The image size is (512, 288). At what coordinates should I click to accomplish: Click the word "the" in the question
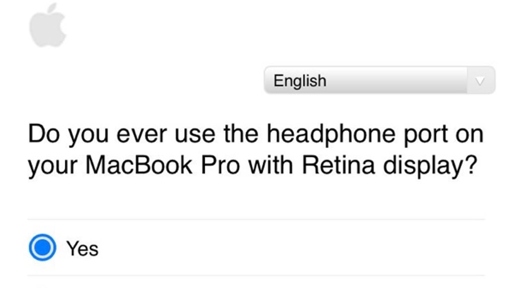pos(241,134)
